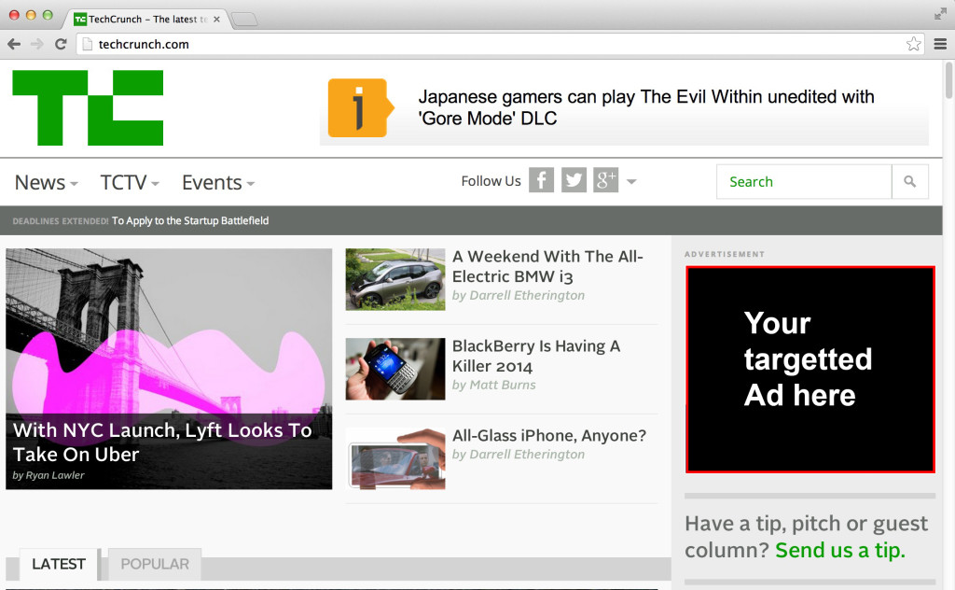Open the Twitter follow icon
This screenshot has width=955, height=590.
[x=574, y=180]
